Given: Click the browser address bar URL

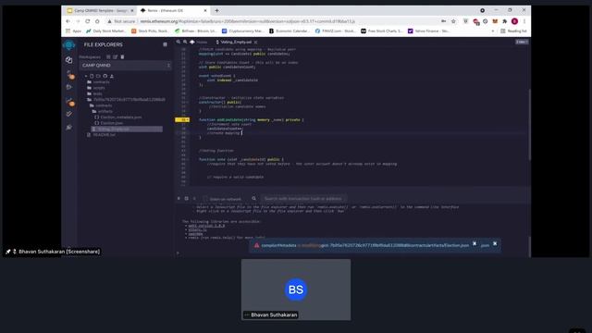Looking at the screenshot, I should pyautogui.click(x=248, y=21).
